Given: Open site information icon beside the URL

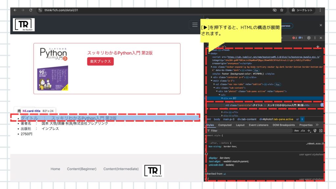Looking at the screenshot, I should pos(40,10).
